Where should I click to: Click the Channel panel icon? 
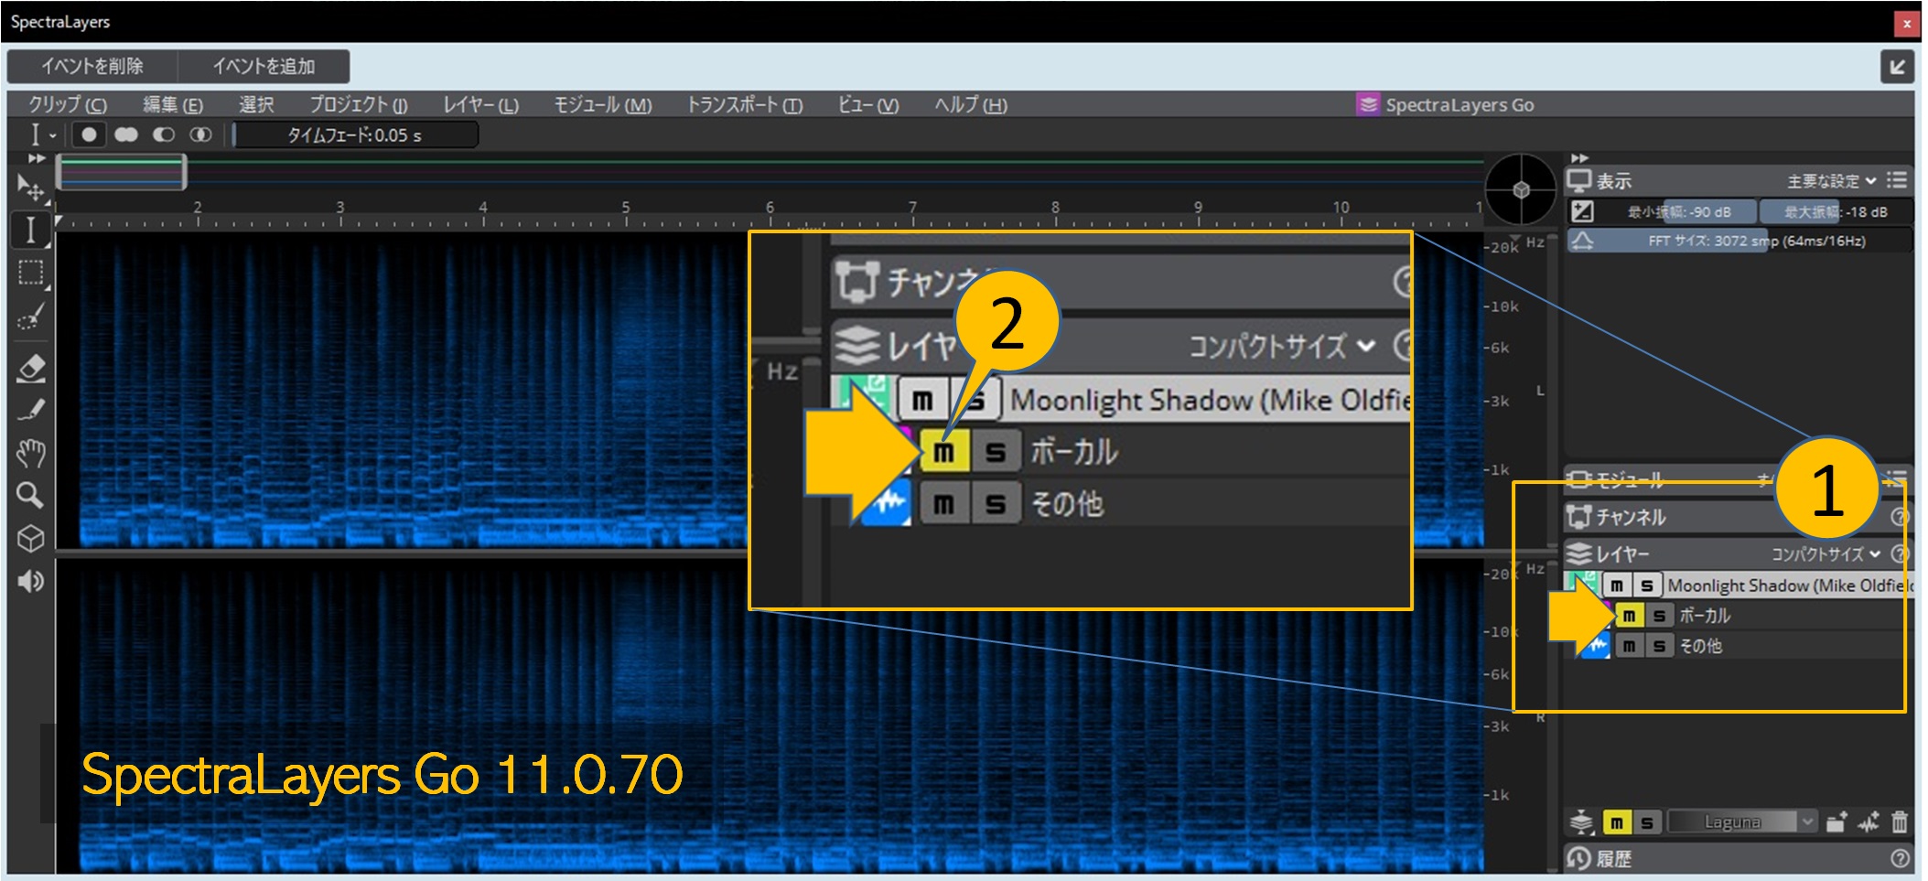pyautogui.click(x=1579, y=517)
